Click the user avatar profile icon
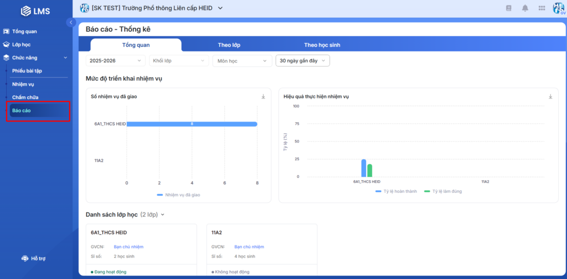 (558, 8)
